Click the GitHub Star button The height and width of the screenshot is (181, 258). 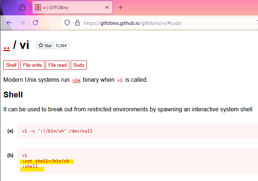45,45
